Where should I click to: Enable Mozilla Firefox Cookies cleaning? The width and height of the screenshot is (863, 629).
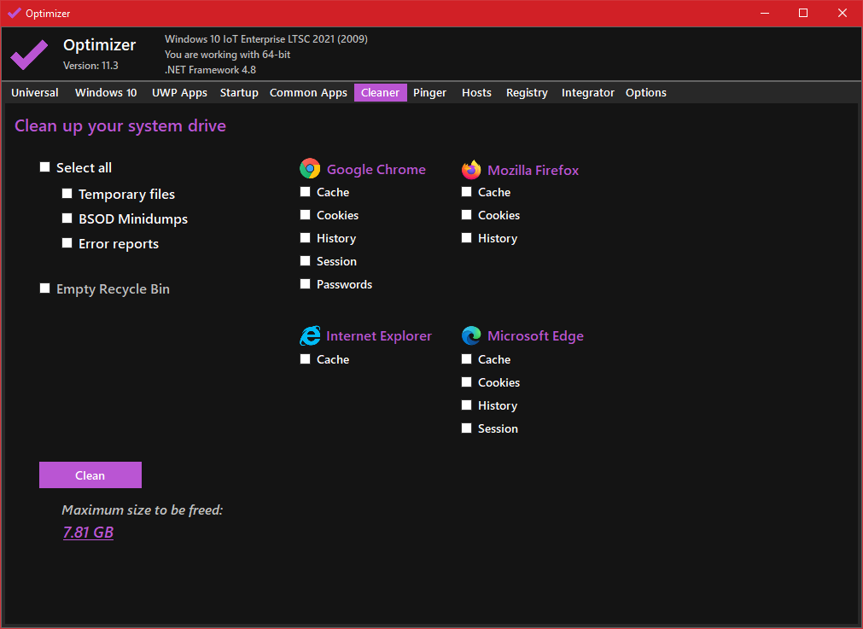coord(467,215)
